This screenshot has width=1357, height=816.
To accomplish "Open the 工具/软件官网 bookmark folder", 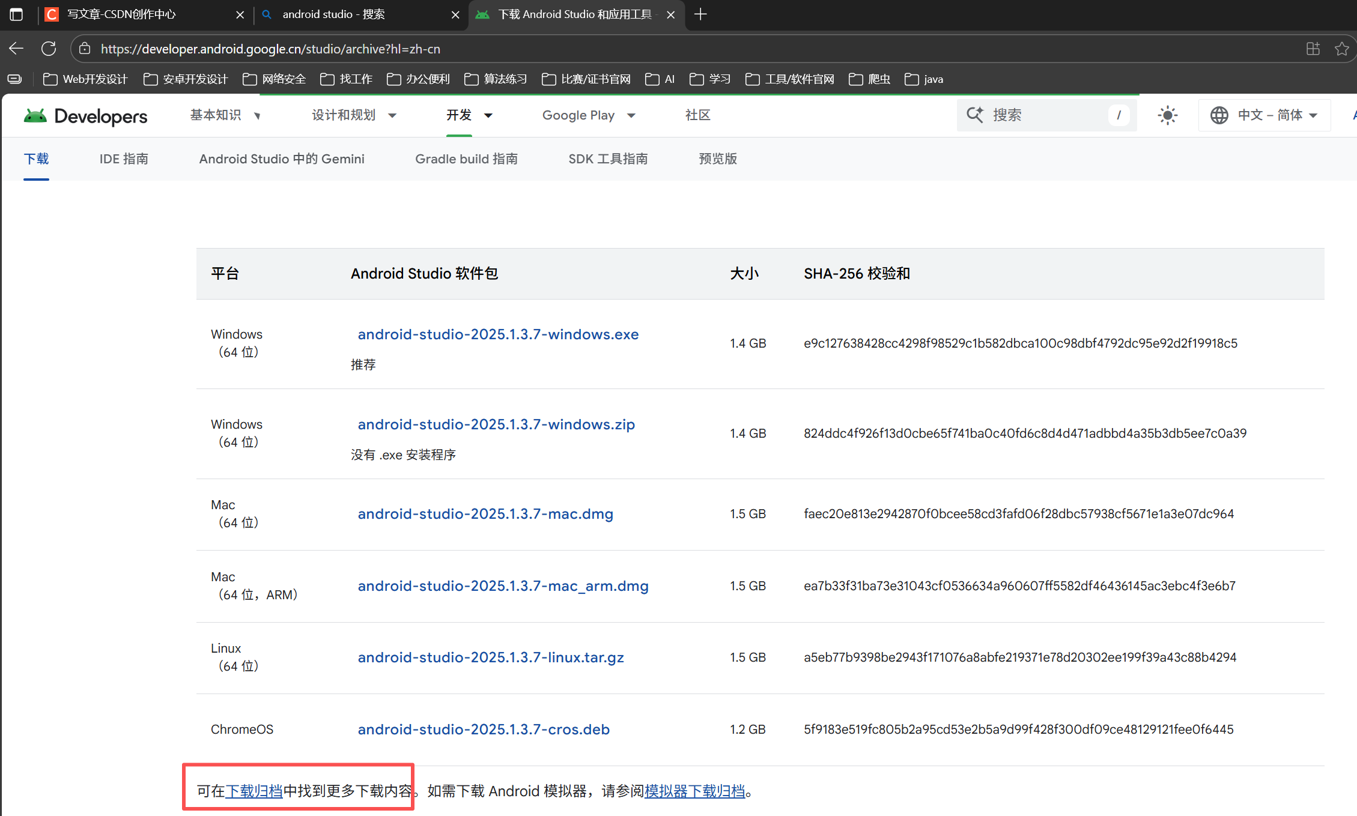I will click(790, 79).
